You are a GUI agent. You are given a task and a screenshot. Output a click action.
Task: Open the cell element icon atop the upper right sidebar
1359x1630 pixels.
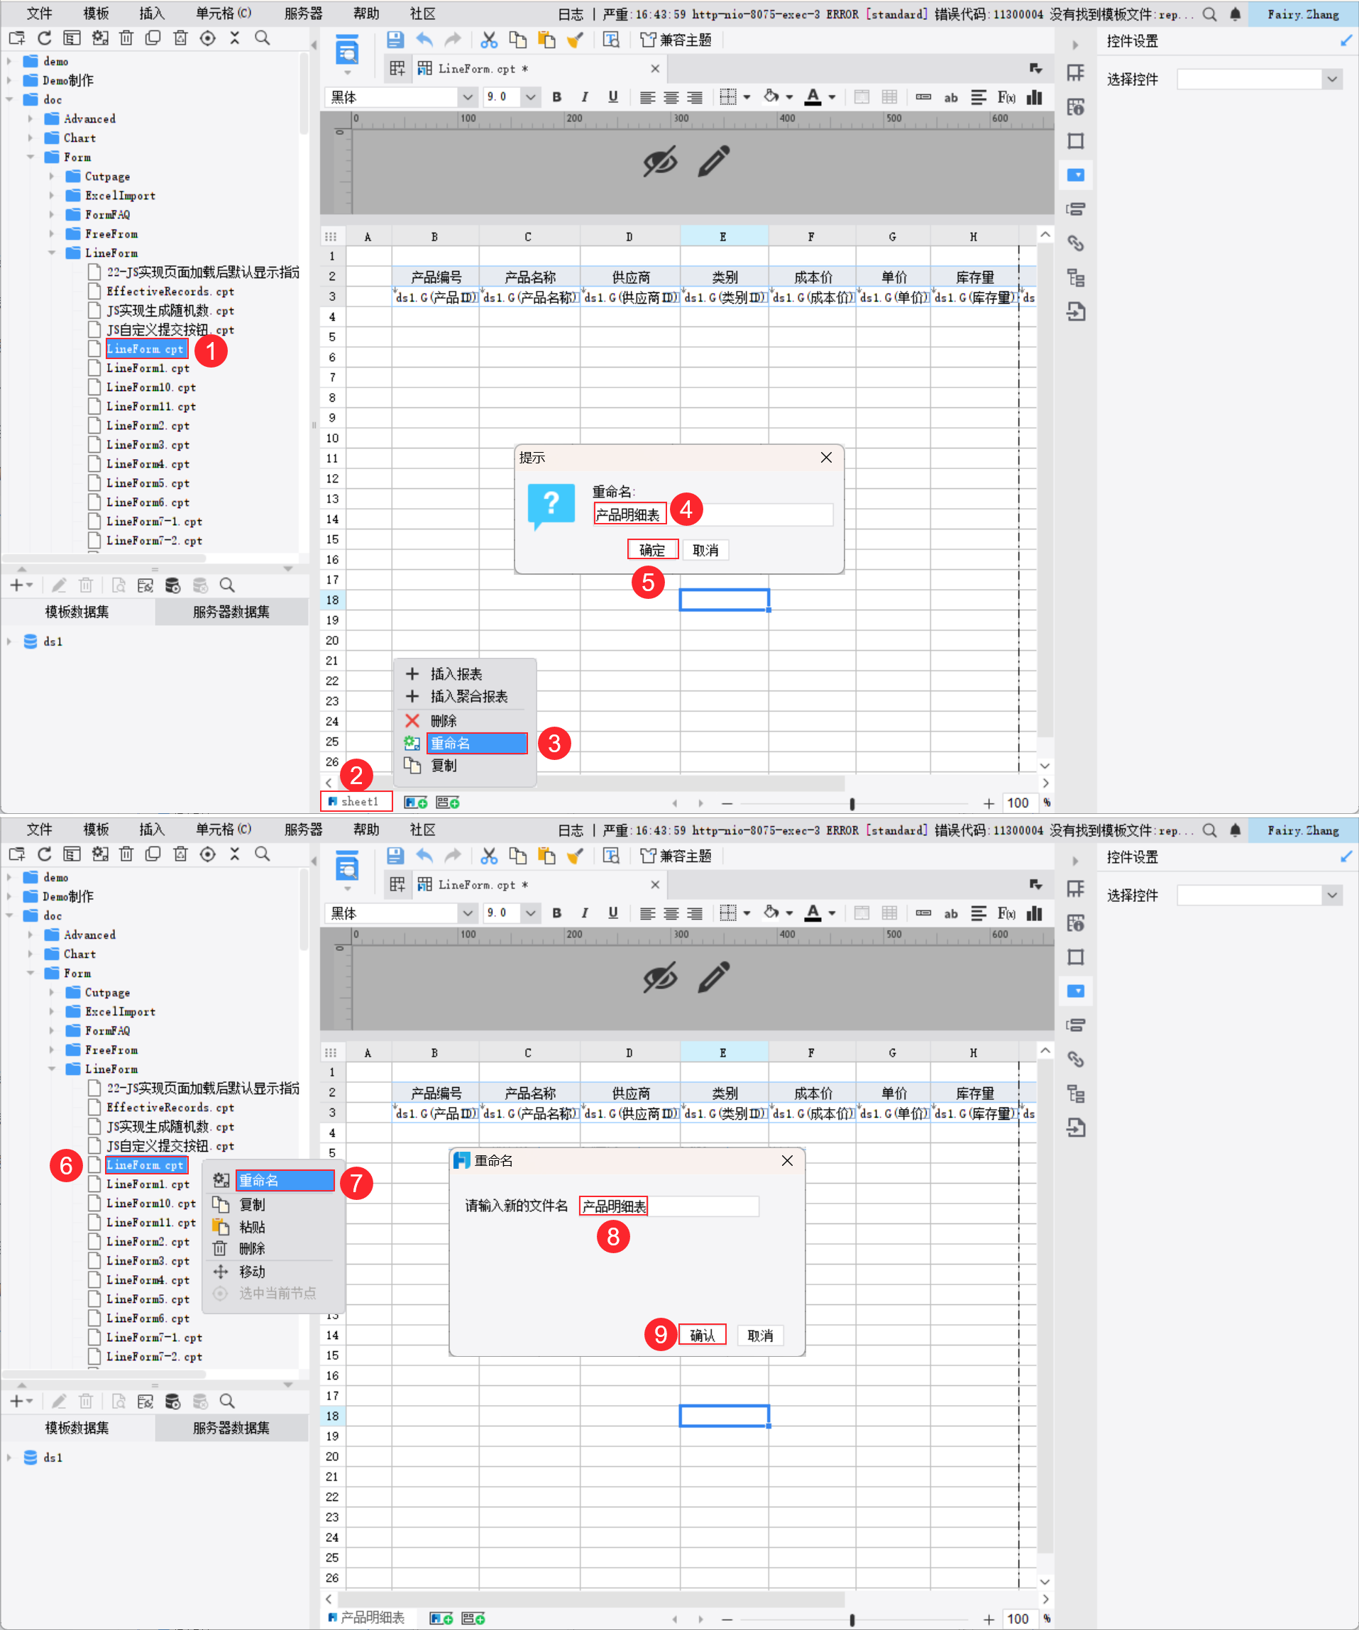tap(1076, 73)
